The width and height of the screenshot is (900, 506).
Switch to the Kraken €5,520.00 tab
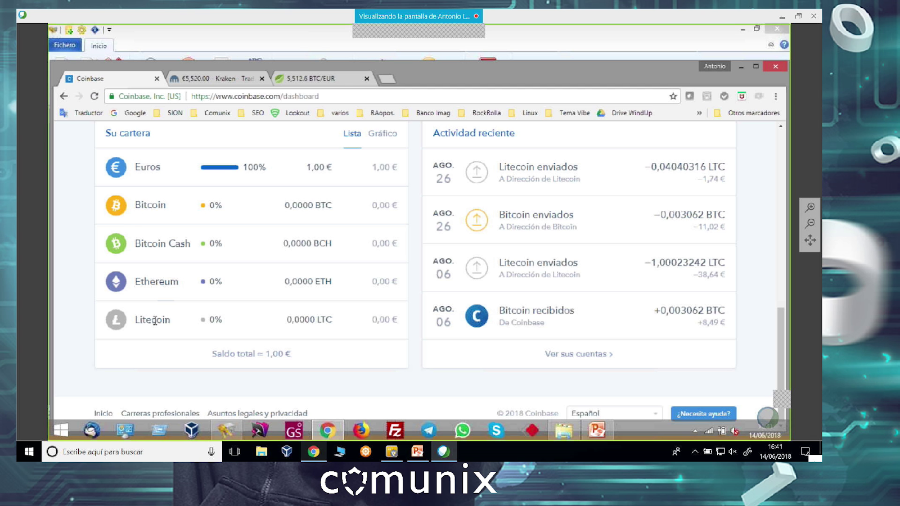coord(217,79)
